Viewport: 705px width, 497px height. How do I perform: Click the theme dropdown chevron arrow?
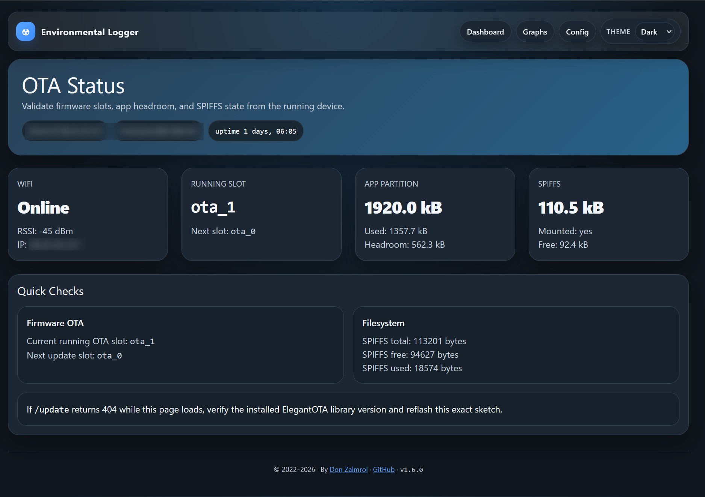669,32
